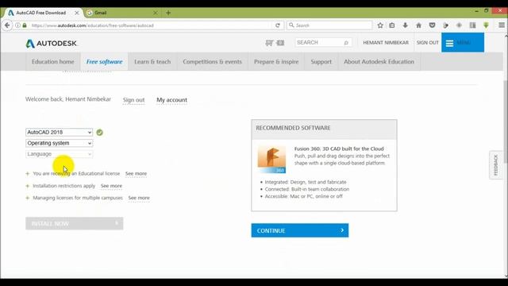Open About Autodesk Education navigation item
Viewport: 508px width, 286px height.
pos(379,62)
